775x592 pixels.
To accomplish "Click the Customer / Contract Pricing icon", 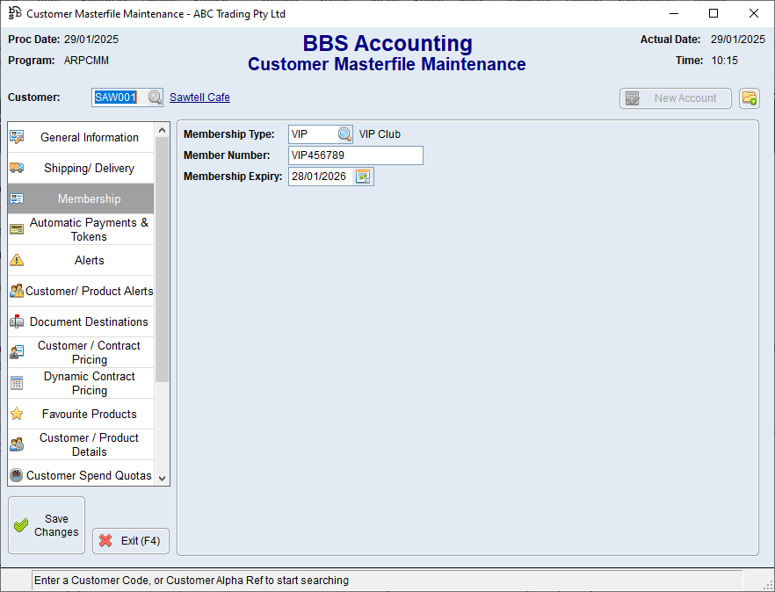I will [x=17, y=352].
